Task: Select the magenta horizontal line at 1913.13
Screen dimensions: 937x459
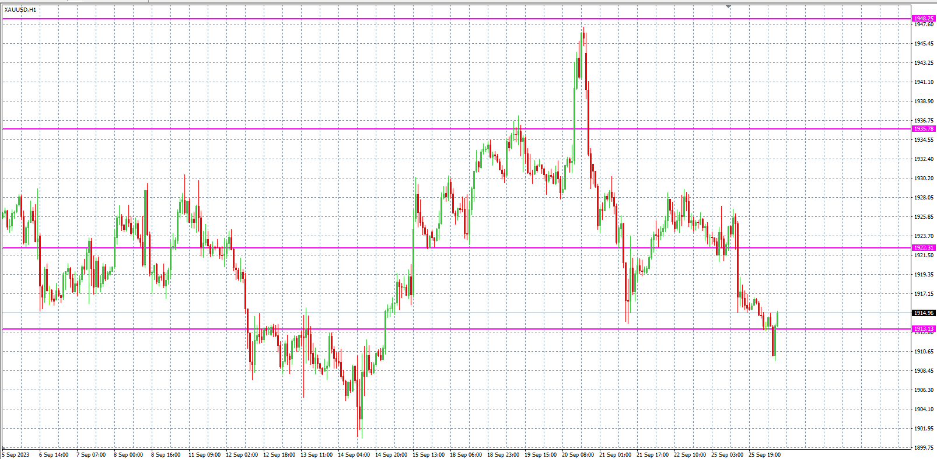Action: [x=467, y=329]
